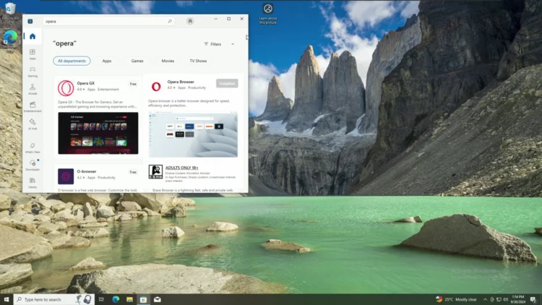Show hidden system tray icons
Viewport: 542px width, 305px height.
[485, 299]
